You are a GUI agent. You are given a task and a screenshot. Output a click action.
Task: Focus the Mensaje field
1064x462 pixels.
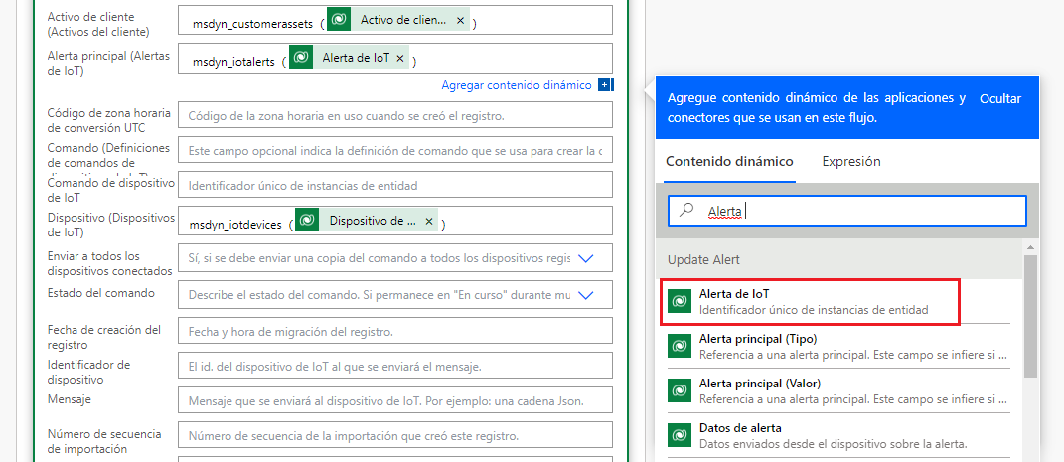pyautogui.click(x=395, y=401)
